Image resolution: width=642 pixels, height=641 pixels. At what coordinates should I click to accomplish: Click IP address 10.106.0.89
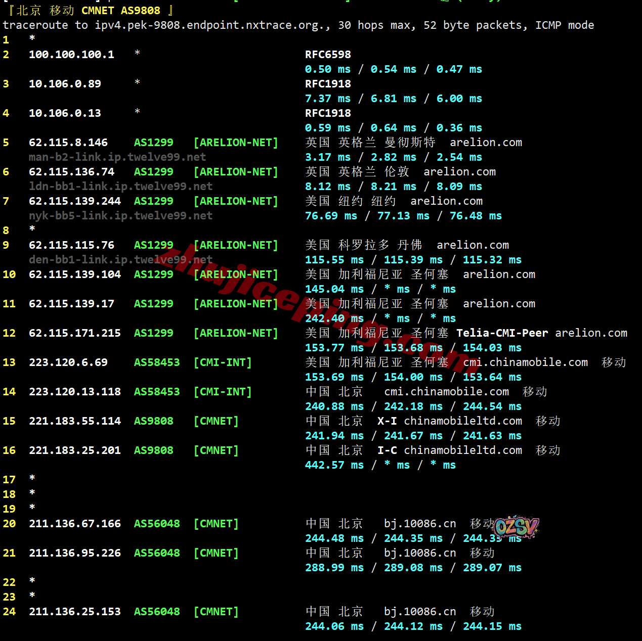[65, 84]
